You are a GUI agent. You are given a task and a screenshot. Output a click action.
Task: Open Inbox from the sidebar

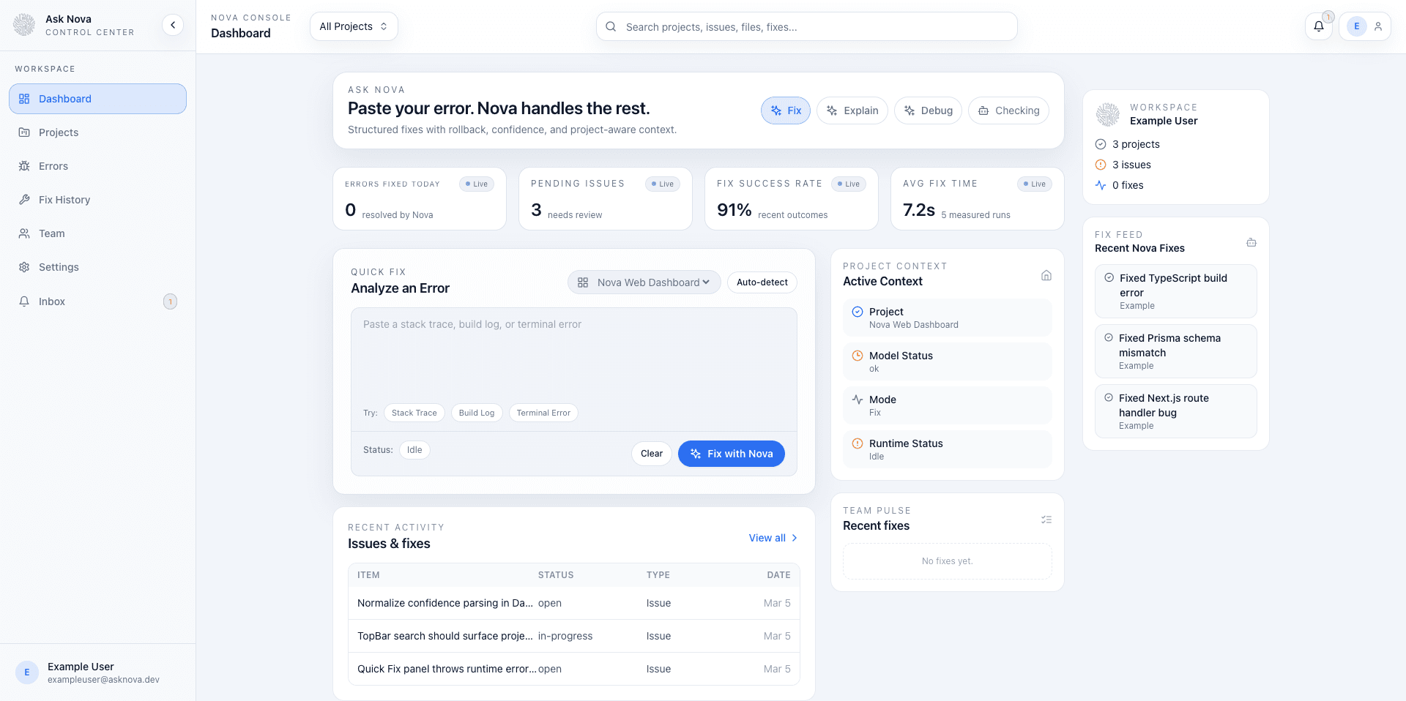pyautogui.click(x=52, y=301)
